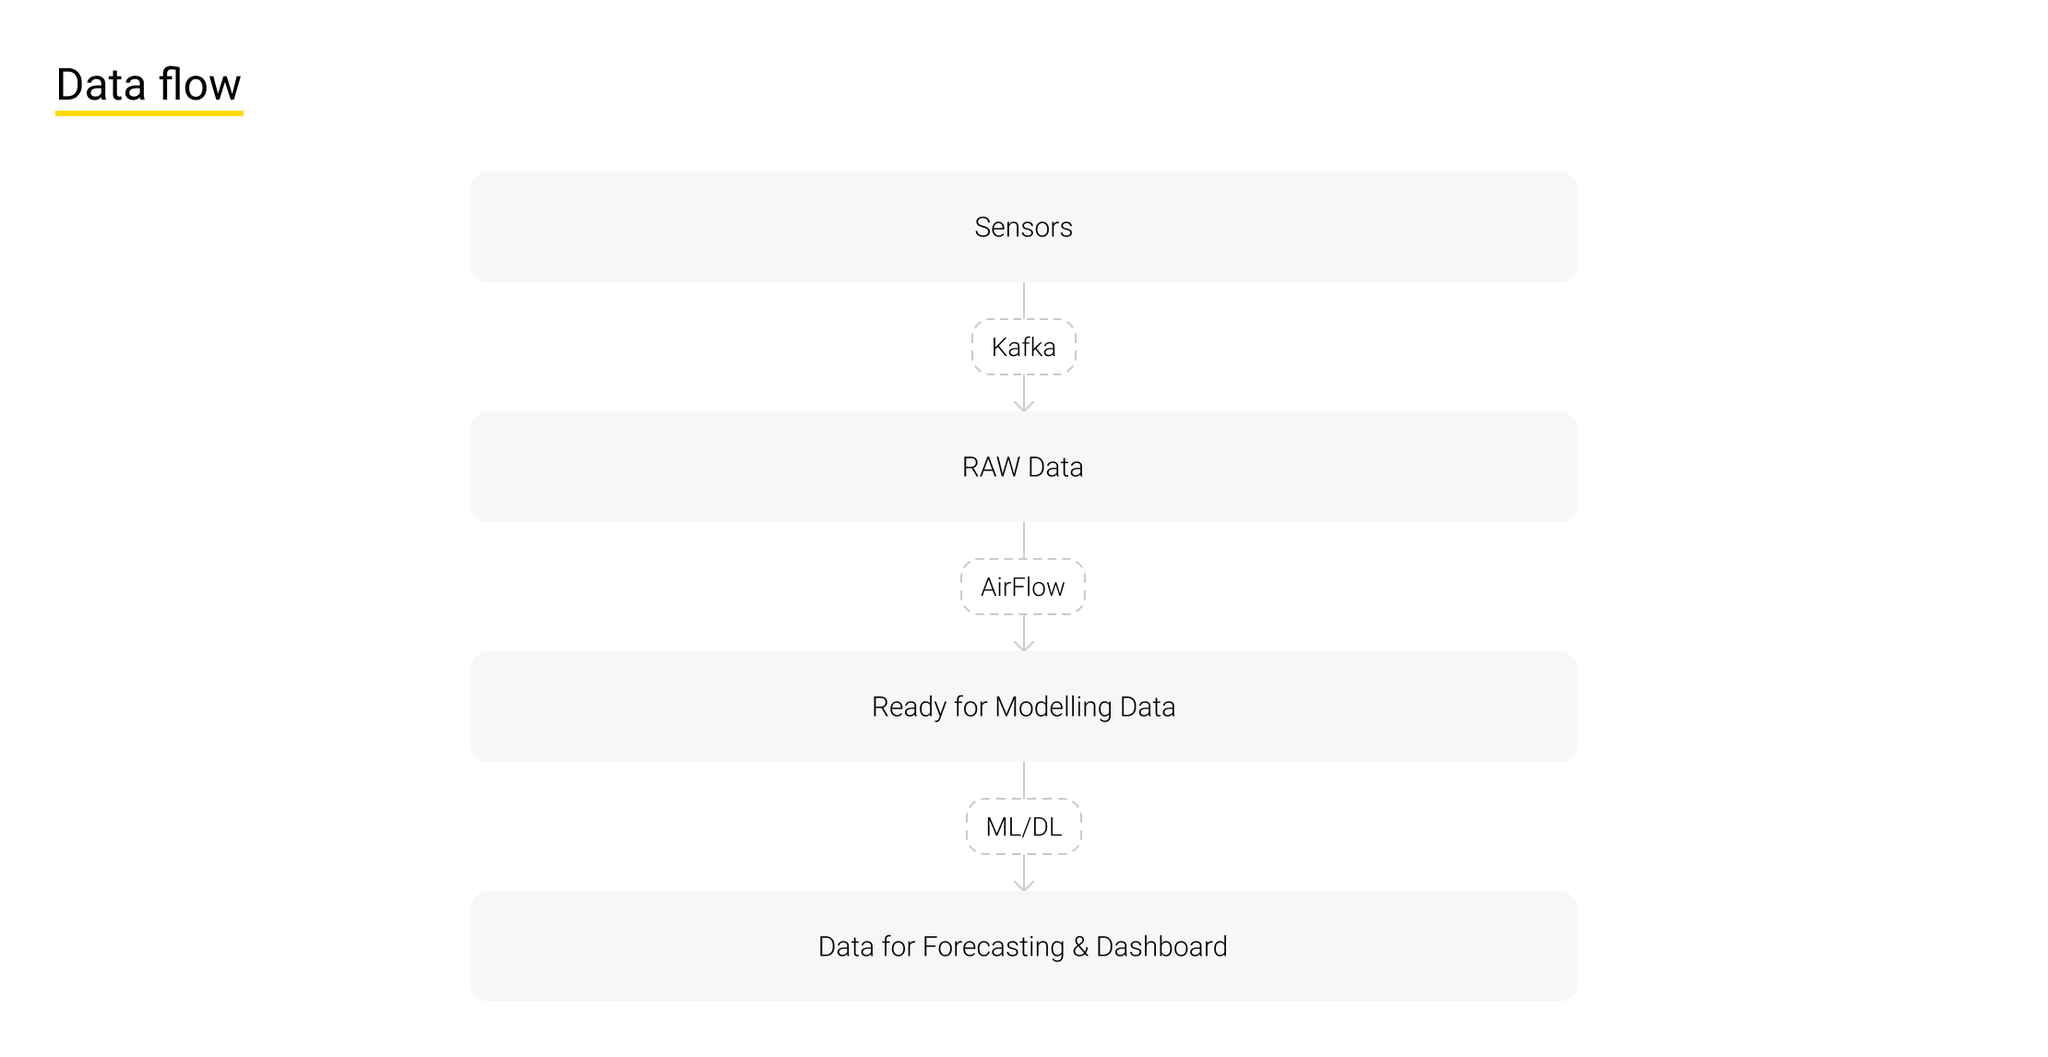Click the arrowhead above Data for Forecasting block

click(x=1024, y=885)
